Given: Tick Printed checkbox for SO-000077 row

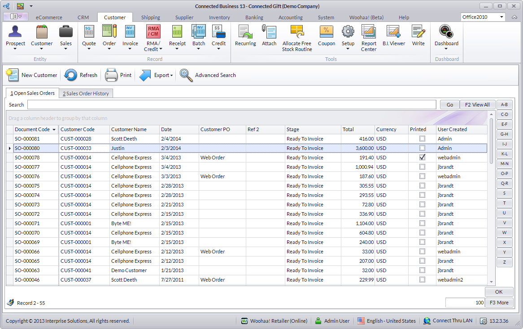Looking at the screenshot, I should pyautogui.click(x=422, y=167).
